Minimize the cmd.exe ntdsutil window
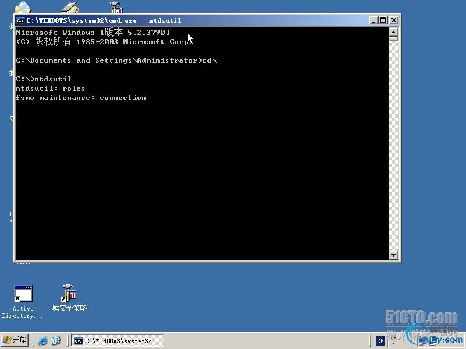466x349 pixels. (373, 20)
